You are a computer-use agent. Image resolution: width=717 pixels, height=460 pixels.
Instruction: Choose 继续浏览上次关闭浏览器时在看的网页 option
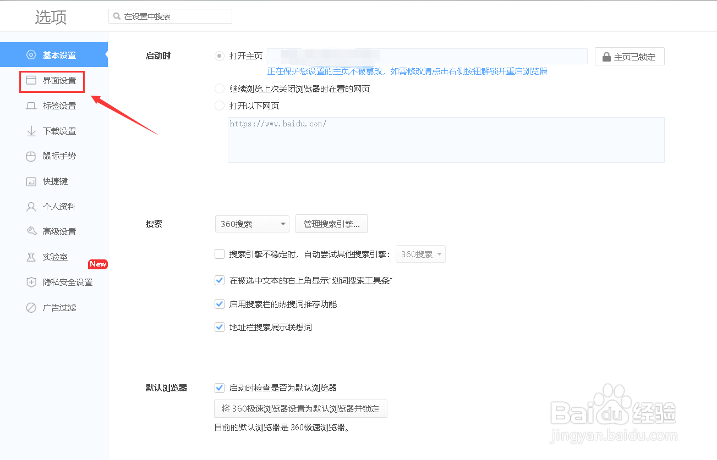pyautogui.click(x=219, y=88)
